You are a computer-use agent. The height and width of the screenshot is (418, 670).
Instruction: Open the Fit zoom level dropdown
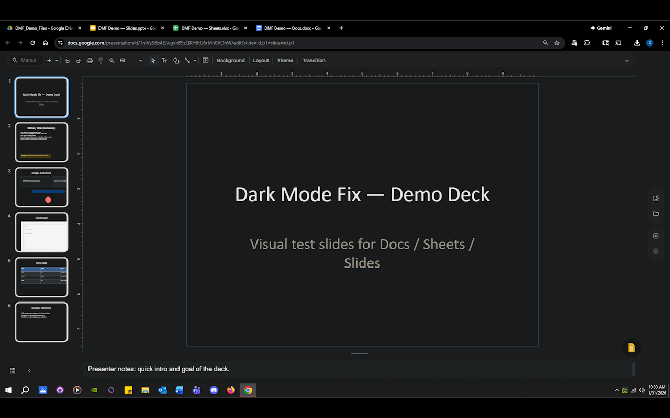pos(131,61)
